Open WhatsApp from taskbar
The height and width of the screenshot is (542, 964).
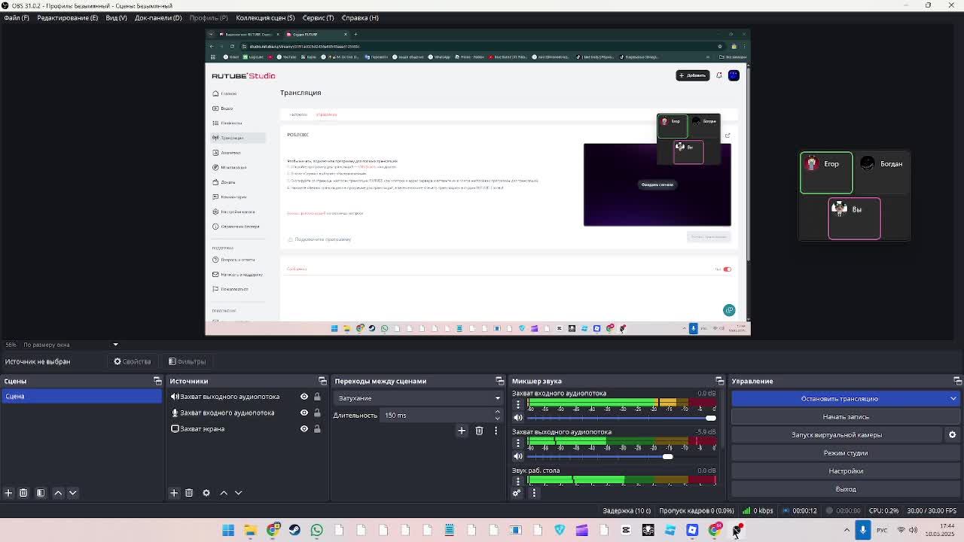pyautogui.click(x=316, y=530)
